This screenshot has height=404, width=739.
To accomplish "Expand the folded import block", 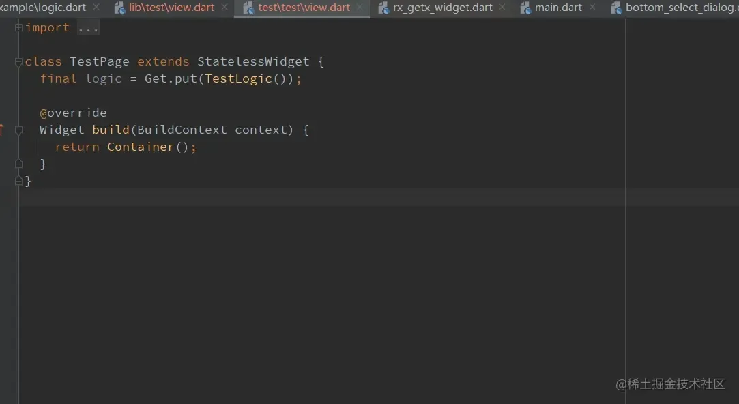I will point(18,28).
